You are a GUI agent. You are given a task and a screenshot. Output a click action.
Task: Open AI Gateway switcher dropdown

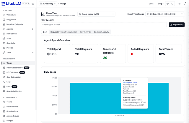tap(48, 4)
